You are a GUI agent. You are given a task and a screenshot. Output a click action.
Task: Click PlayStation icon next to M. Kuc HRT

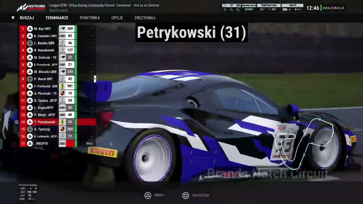pyautogui.click(x=30, y=29)
